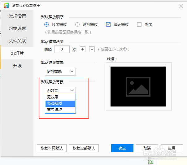This screenshot has height=165, width=187.
Task: Pick 无效果 from the dropdown list
Action: (60, 97)
